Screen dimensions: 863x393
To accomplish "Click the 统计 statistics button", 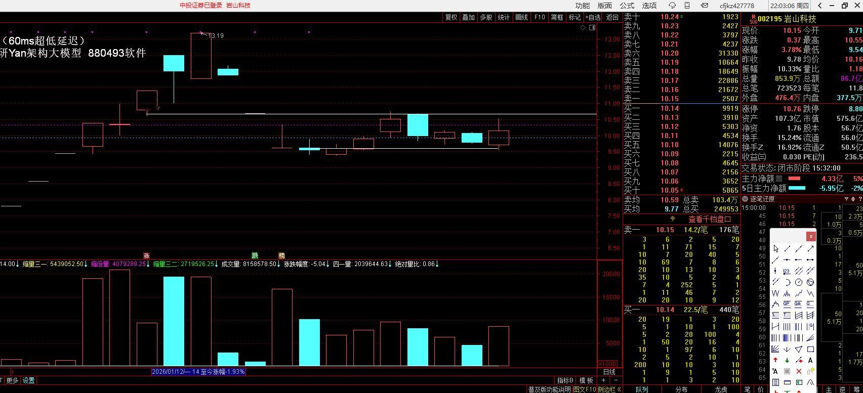I will 504,17.
